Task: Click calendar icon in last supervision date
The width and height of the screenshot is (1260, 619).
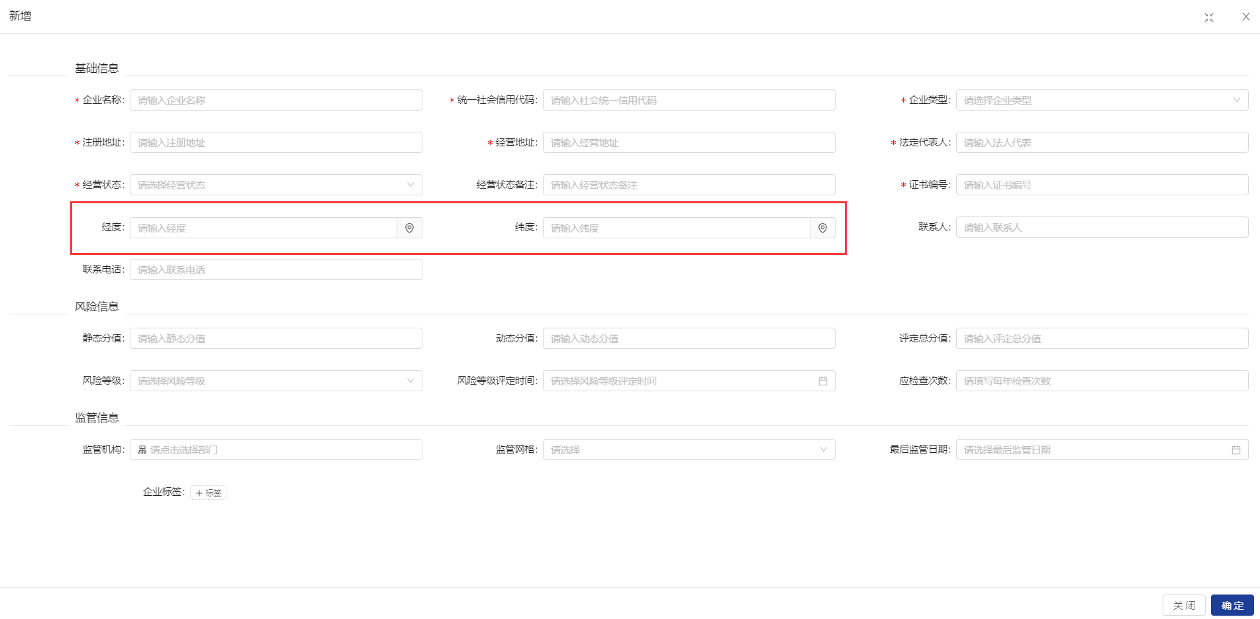Action: [1236, 450]
